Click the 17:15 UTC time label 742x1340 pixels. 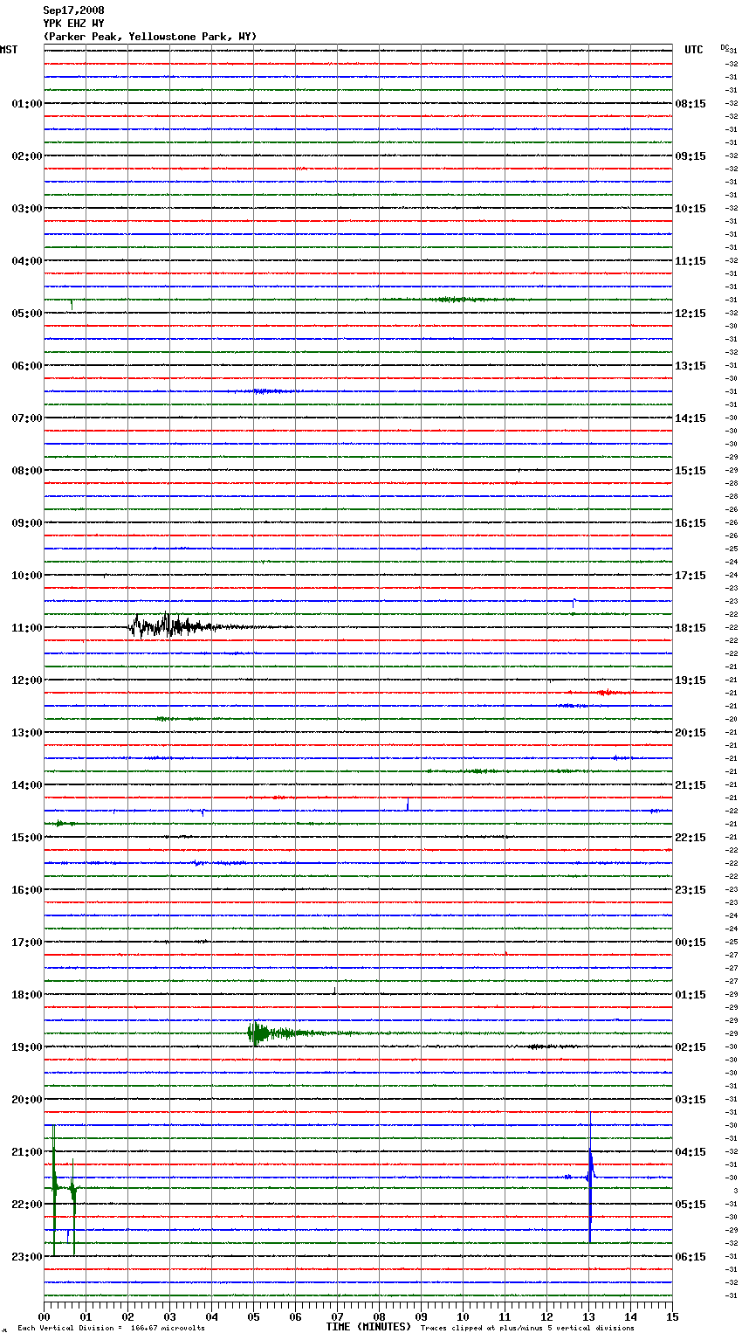pos(690,576)
